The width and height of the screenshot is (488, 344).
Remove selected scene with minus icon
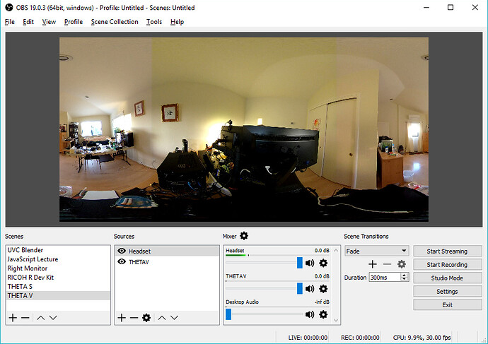pyautogui.click(x=25, y=318)
